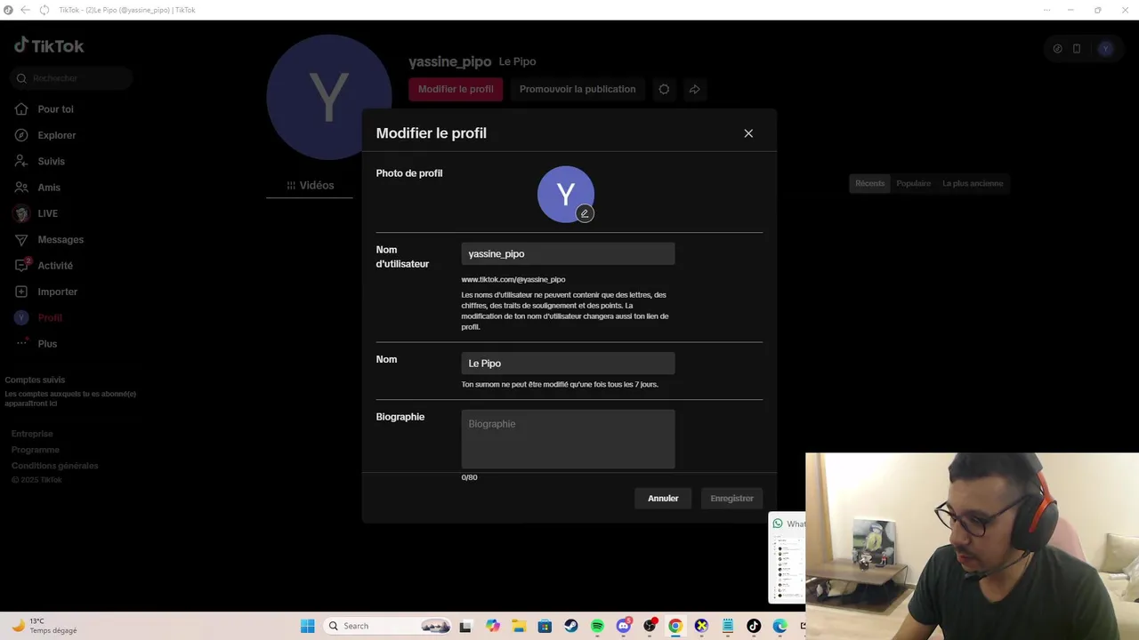Open Microsoft Store from the taskbar
Viewport: 1139px width, 640px height.
click(545, 626)
